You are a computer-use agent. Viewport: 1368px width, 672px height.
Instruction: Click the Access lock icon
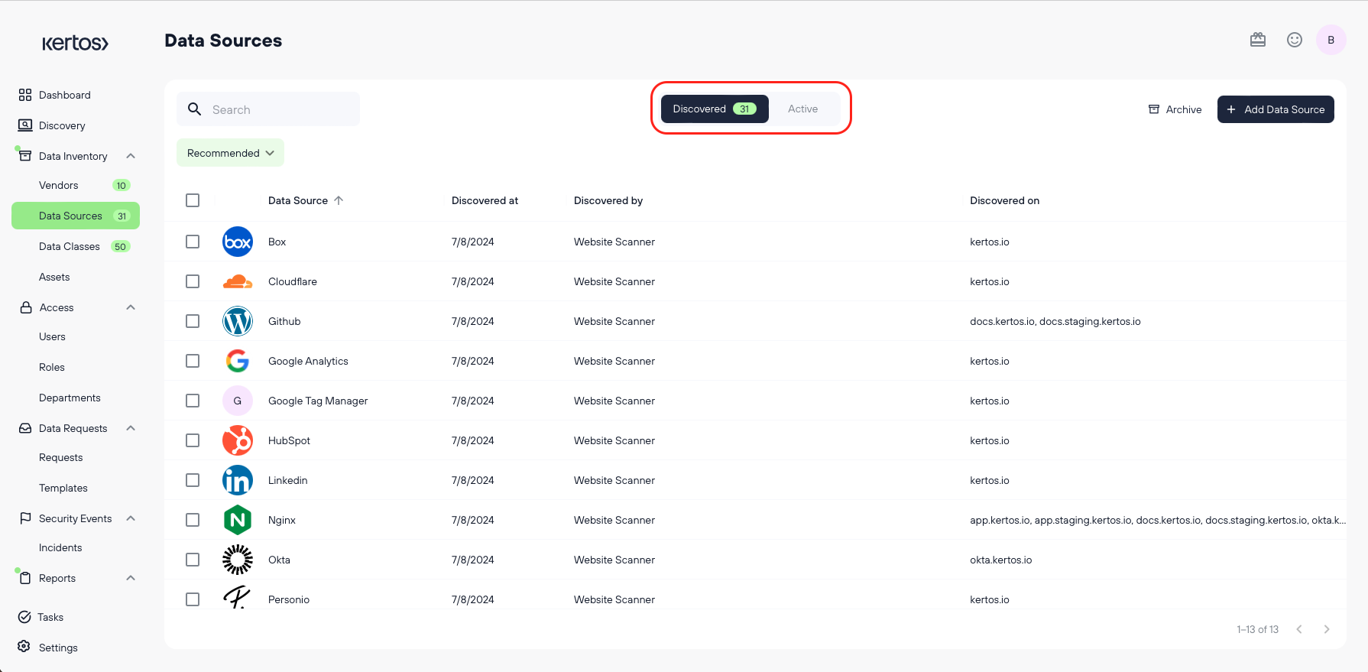25,307
